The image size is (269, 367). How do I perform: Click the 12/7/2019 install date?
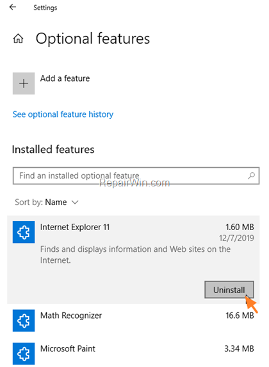pyautogui.click(x=236, y=238)
